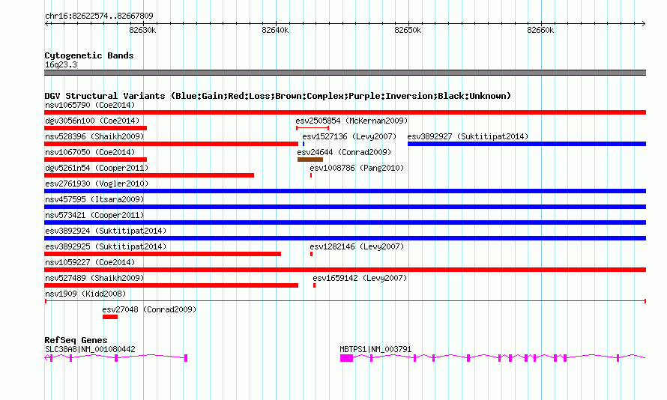Open dgv3056n100 (Coe2014) variant label

coord(92,121)
